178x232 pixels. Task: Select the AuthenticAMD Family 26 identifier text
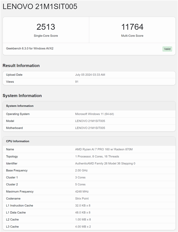[x=105, y=163]
